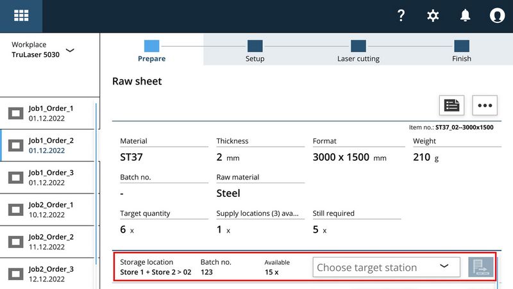
Task: Open the notifications bell
Action: (x=465, y=16)
